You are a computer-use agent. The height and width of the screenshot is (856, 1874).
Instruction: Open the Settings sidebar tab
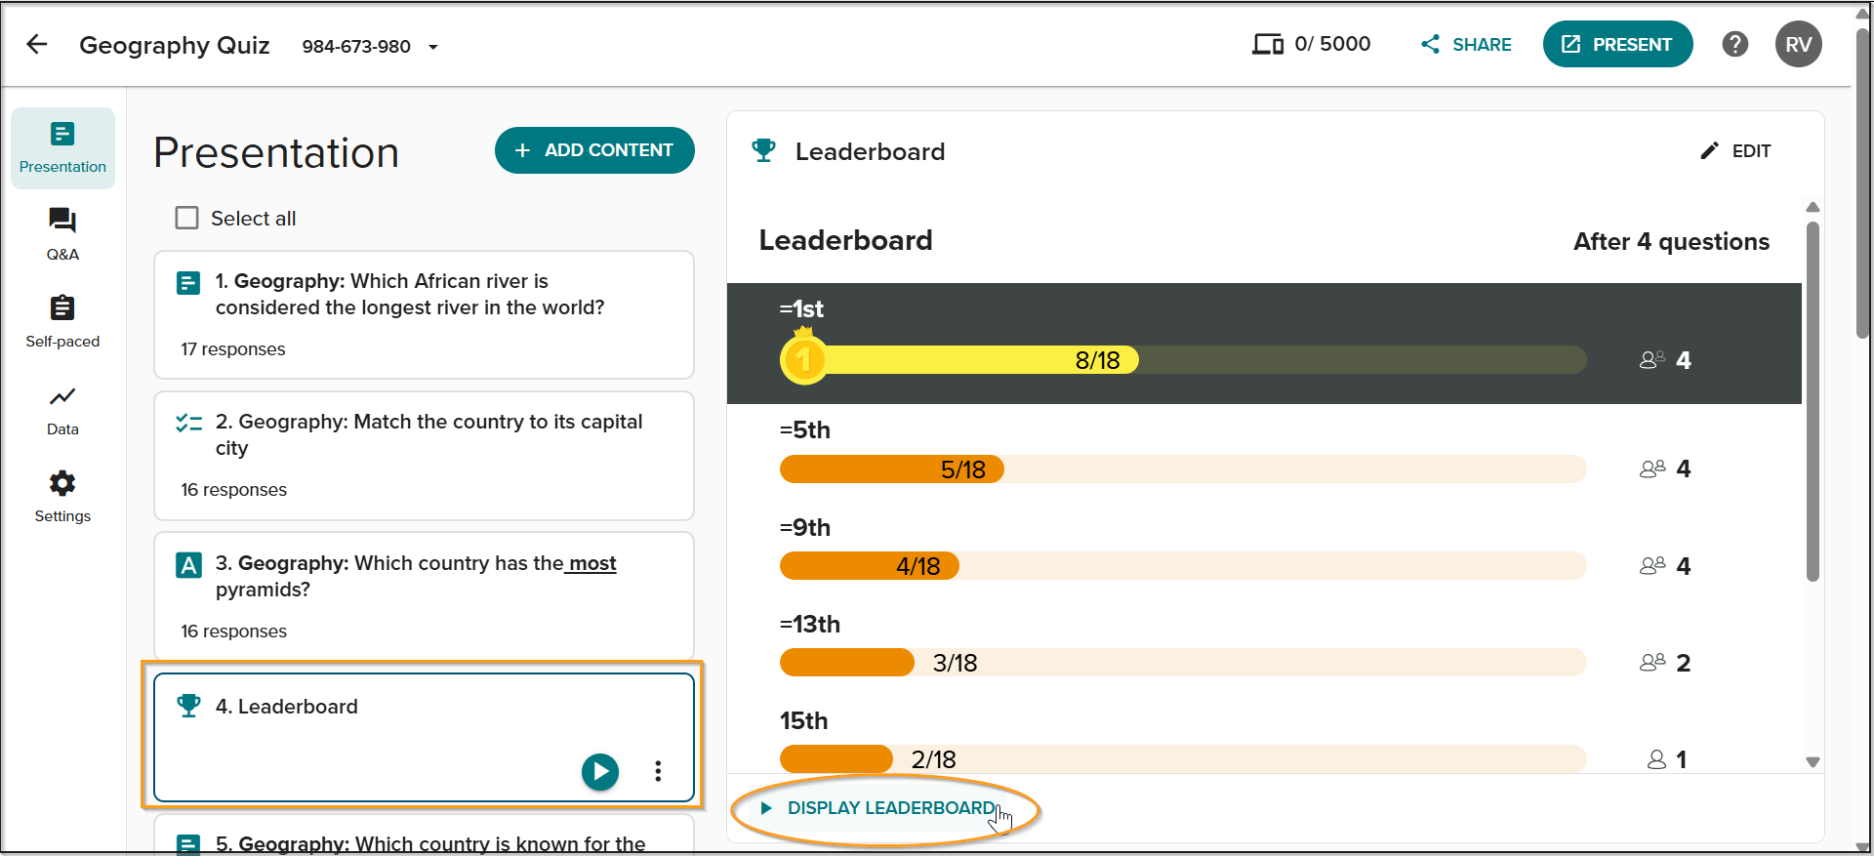[62, 496]
